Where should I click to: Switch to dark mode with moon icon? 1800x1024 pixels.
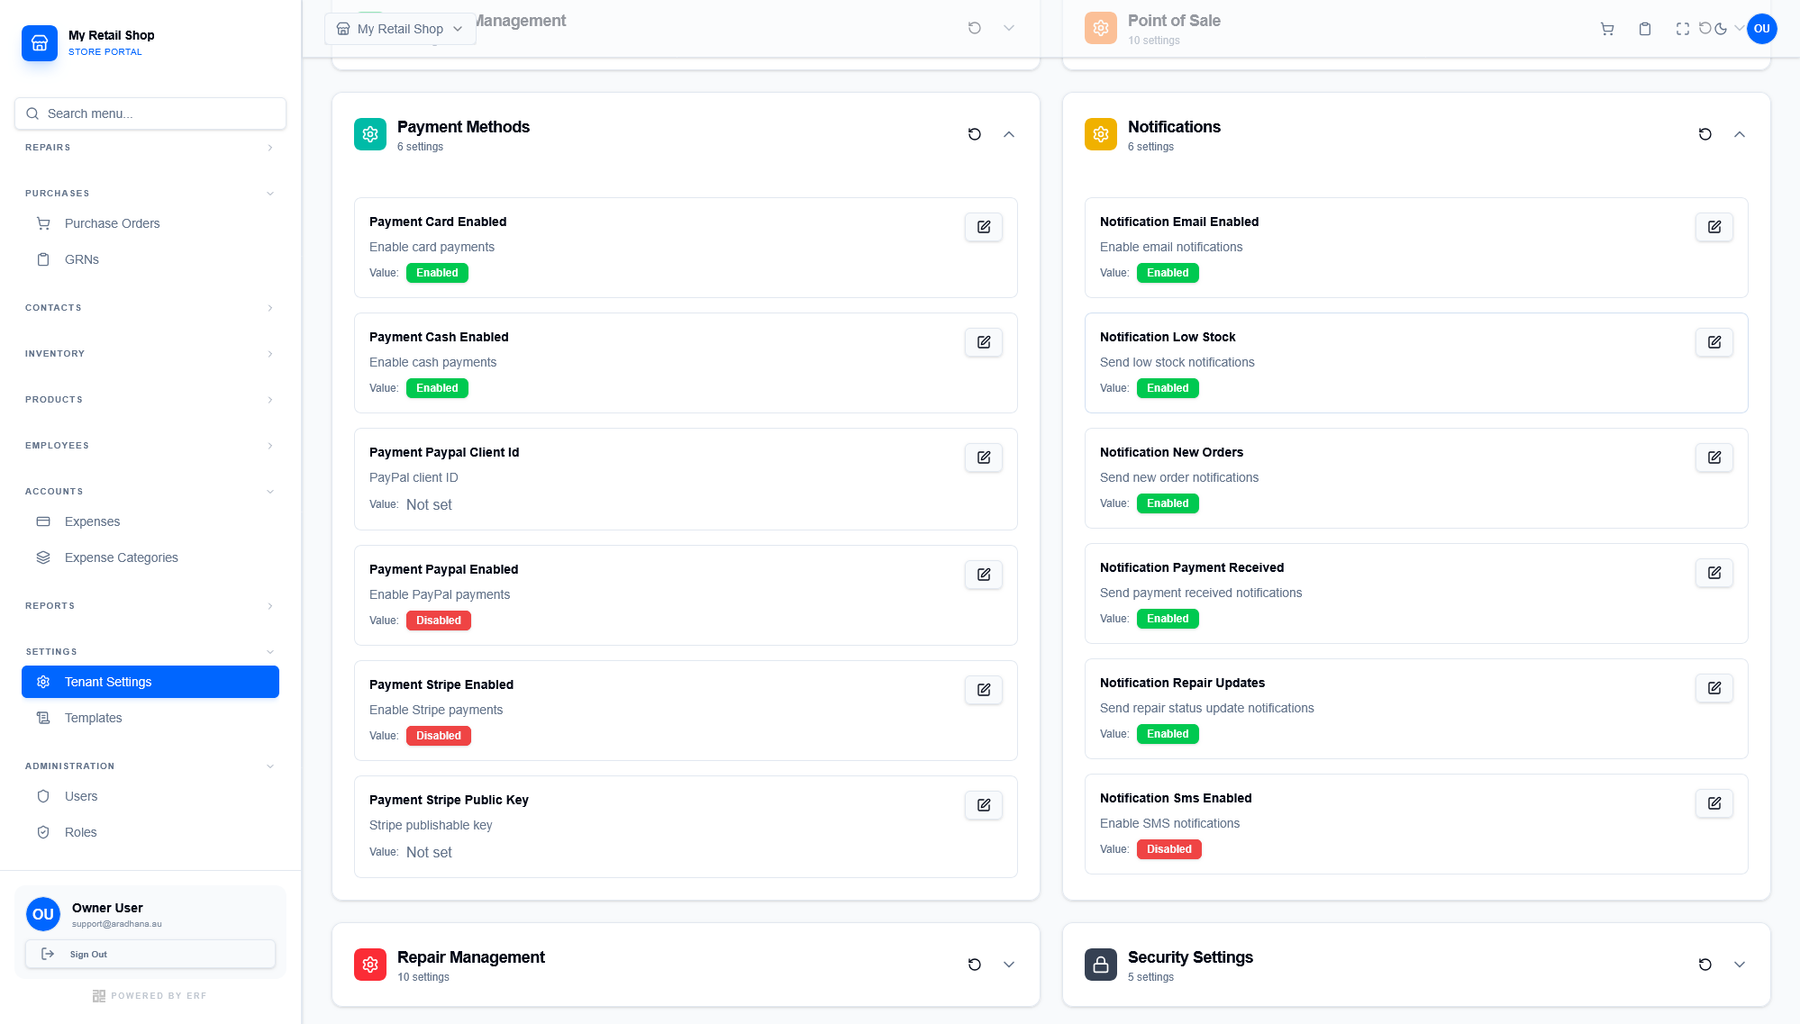click(1721, 29)
